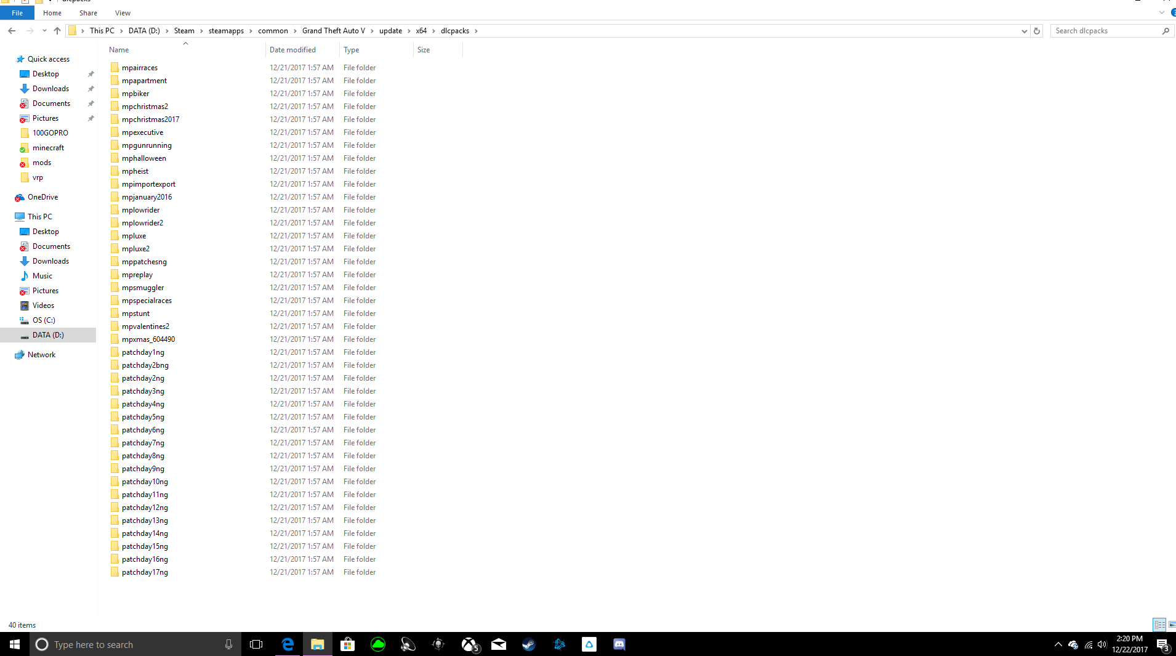This screenshot has width=1176, height=656.
Task: Refresh the dlcpacks folder view
Action: point(1037,31)
